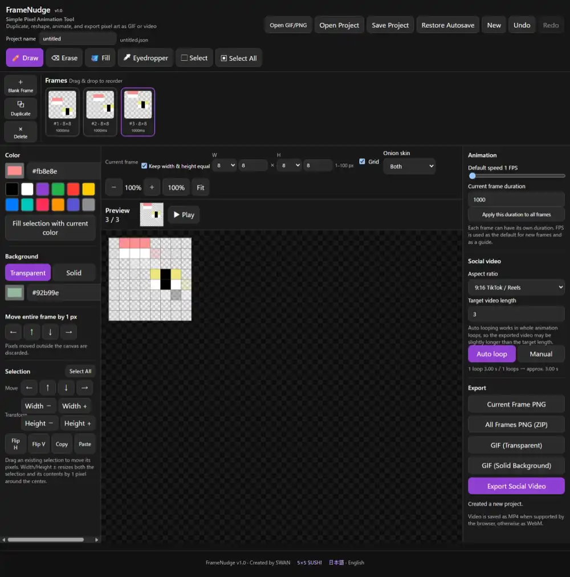Click the Project name field
Screen dimensions: 570x577
pyautogui.click(x=78, y=39)
